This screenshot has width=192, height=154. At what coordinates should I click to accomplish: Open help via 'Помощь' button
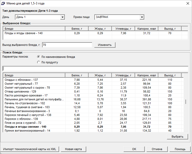(180, 149)
